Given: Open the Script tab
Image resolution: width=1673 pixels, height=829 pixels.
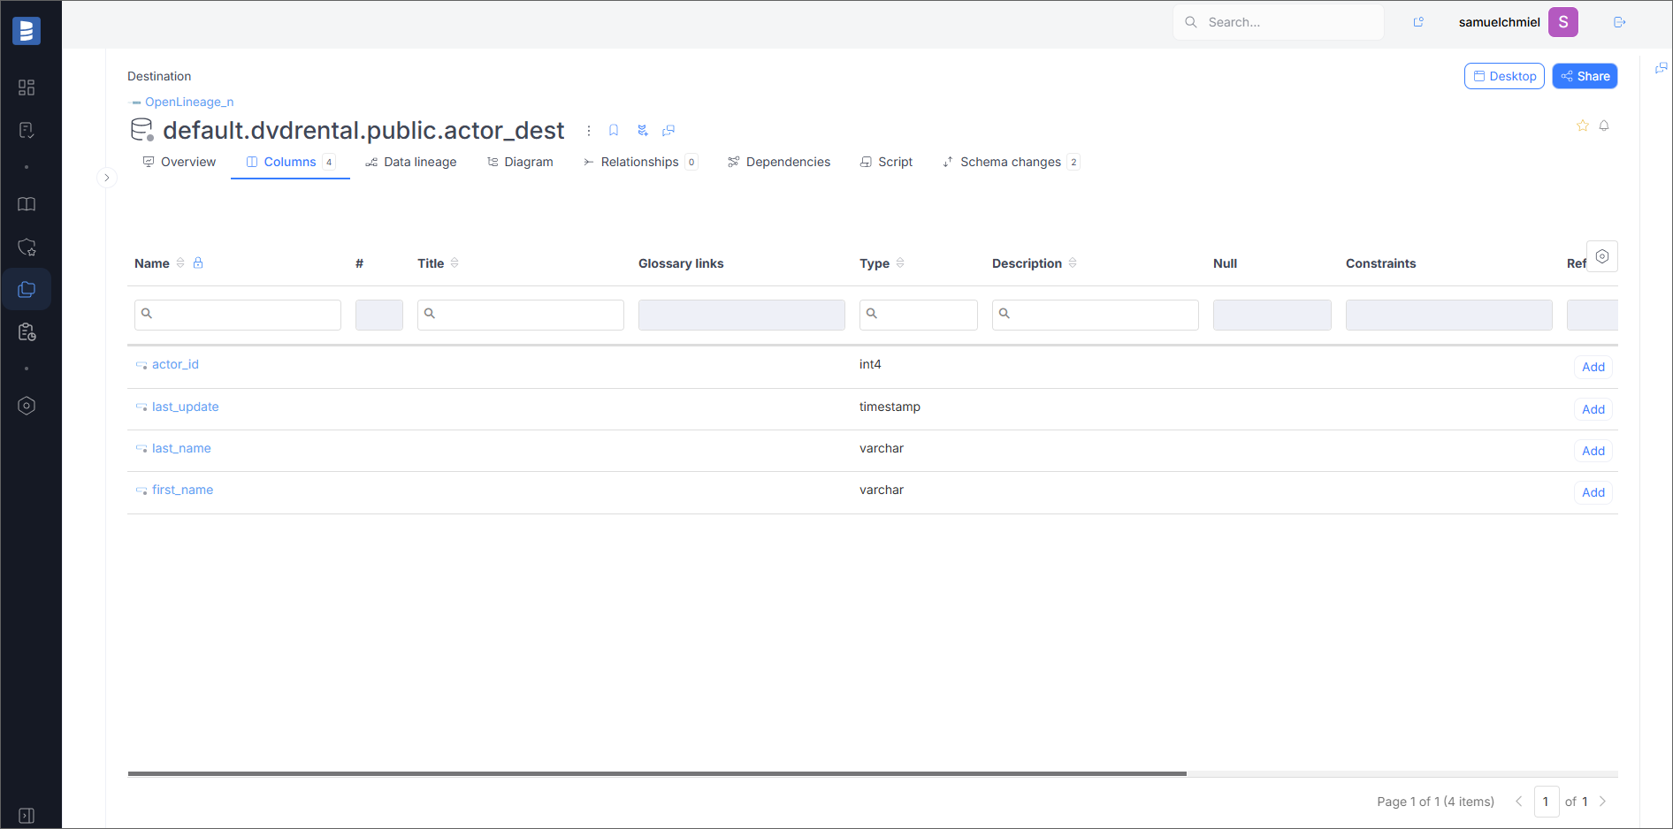Looking at the screenshot, I should pos(886,162).
